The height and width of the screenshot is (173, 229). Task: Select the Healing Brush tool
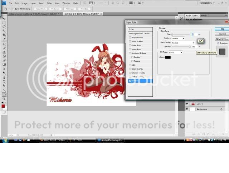[4, 44]
